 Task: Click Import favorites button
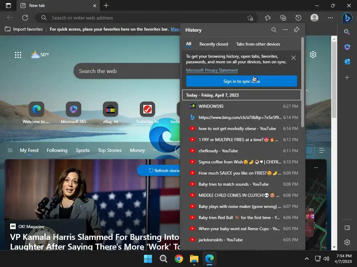24,29
